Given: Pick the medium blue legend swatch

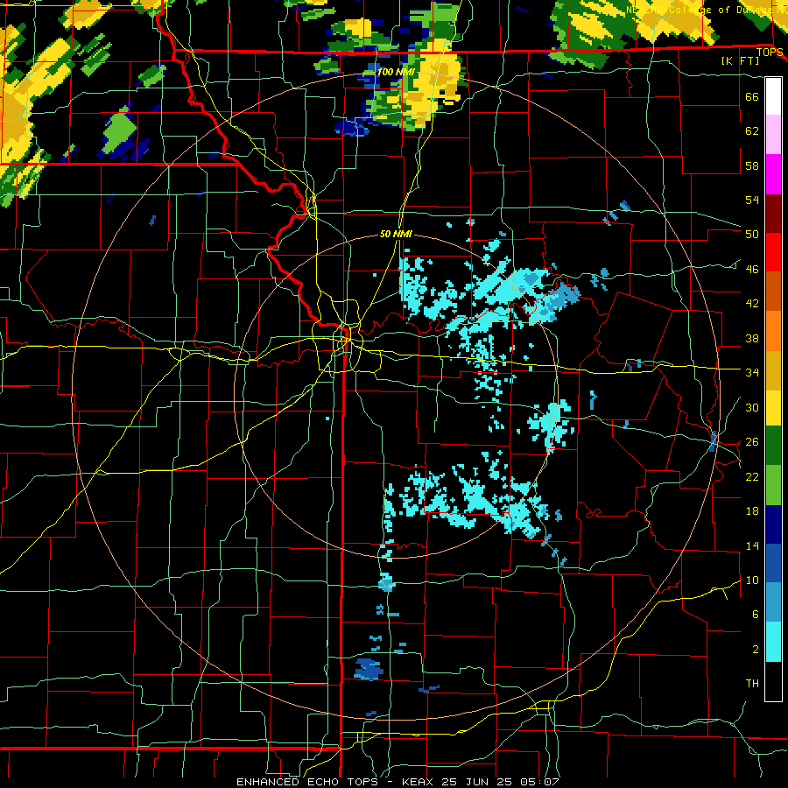Looking at the screenshot, I should 773,563.
